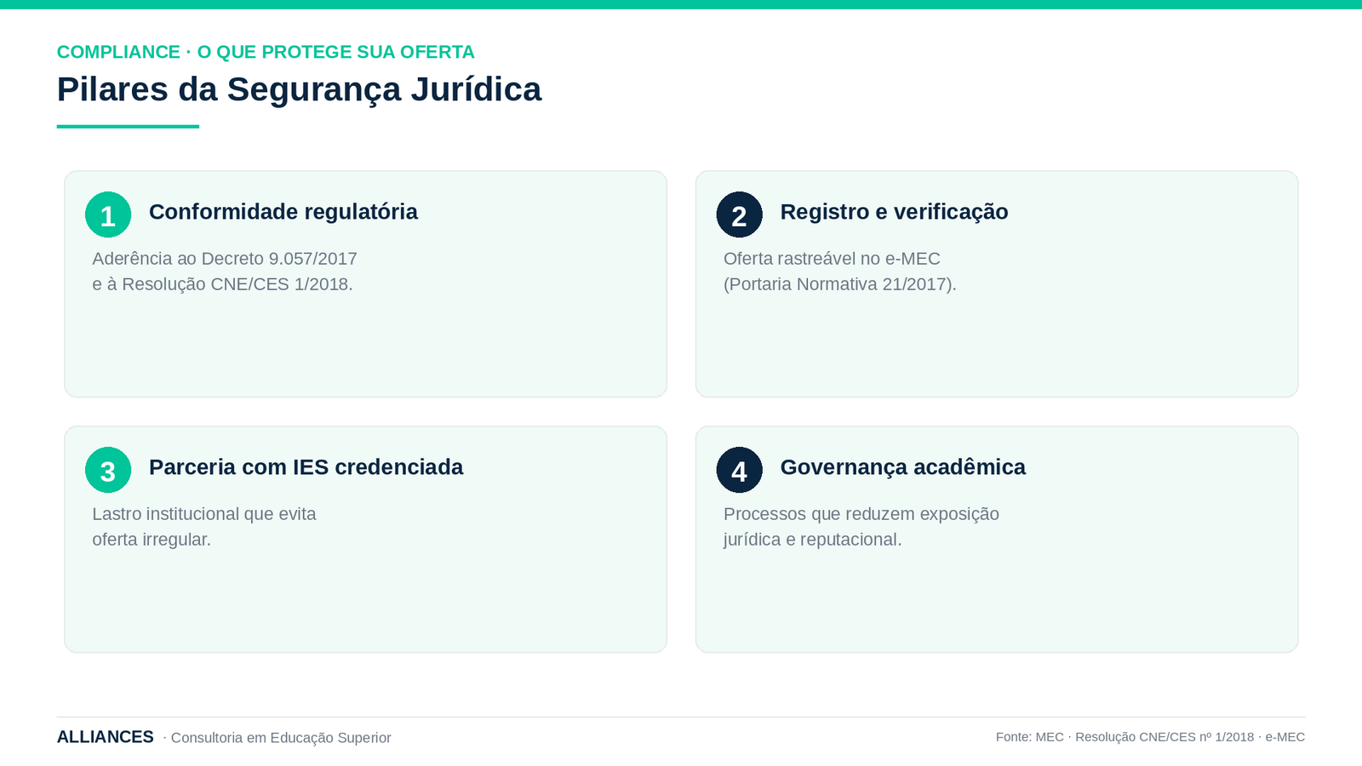The width and height of the screenshot is (1362, 766).
Task: Select the heading "Parceria com IES credenciada"
Action: click(x=306, y=467)
